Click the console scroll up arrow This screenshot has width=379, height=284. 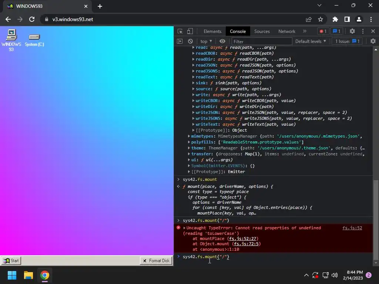376,49
